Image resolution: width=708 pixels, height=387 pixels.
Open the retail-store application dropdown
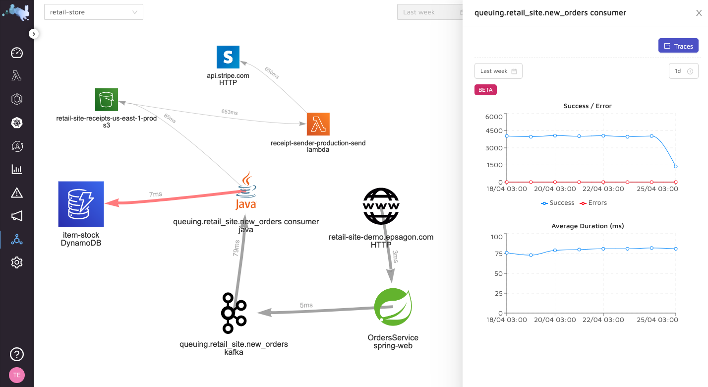click(x=94, y=12)
